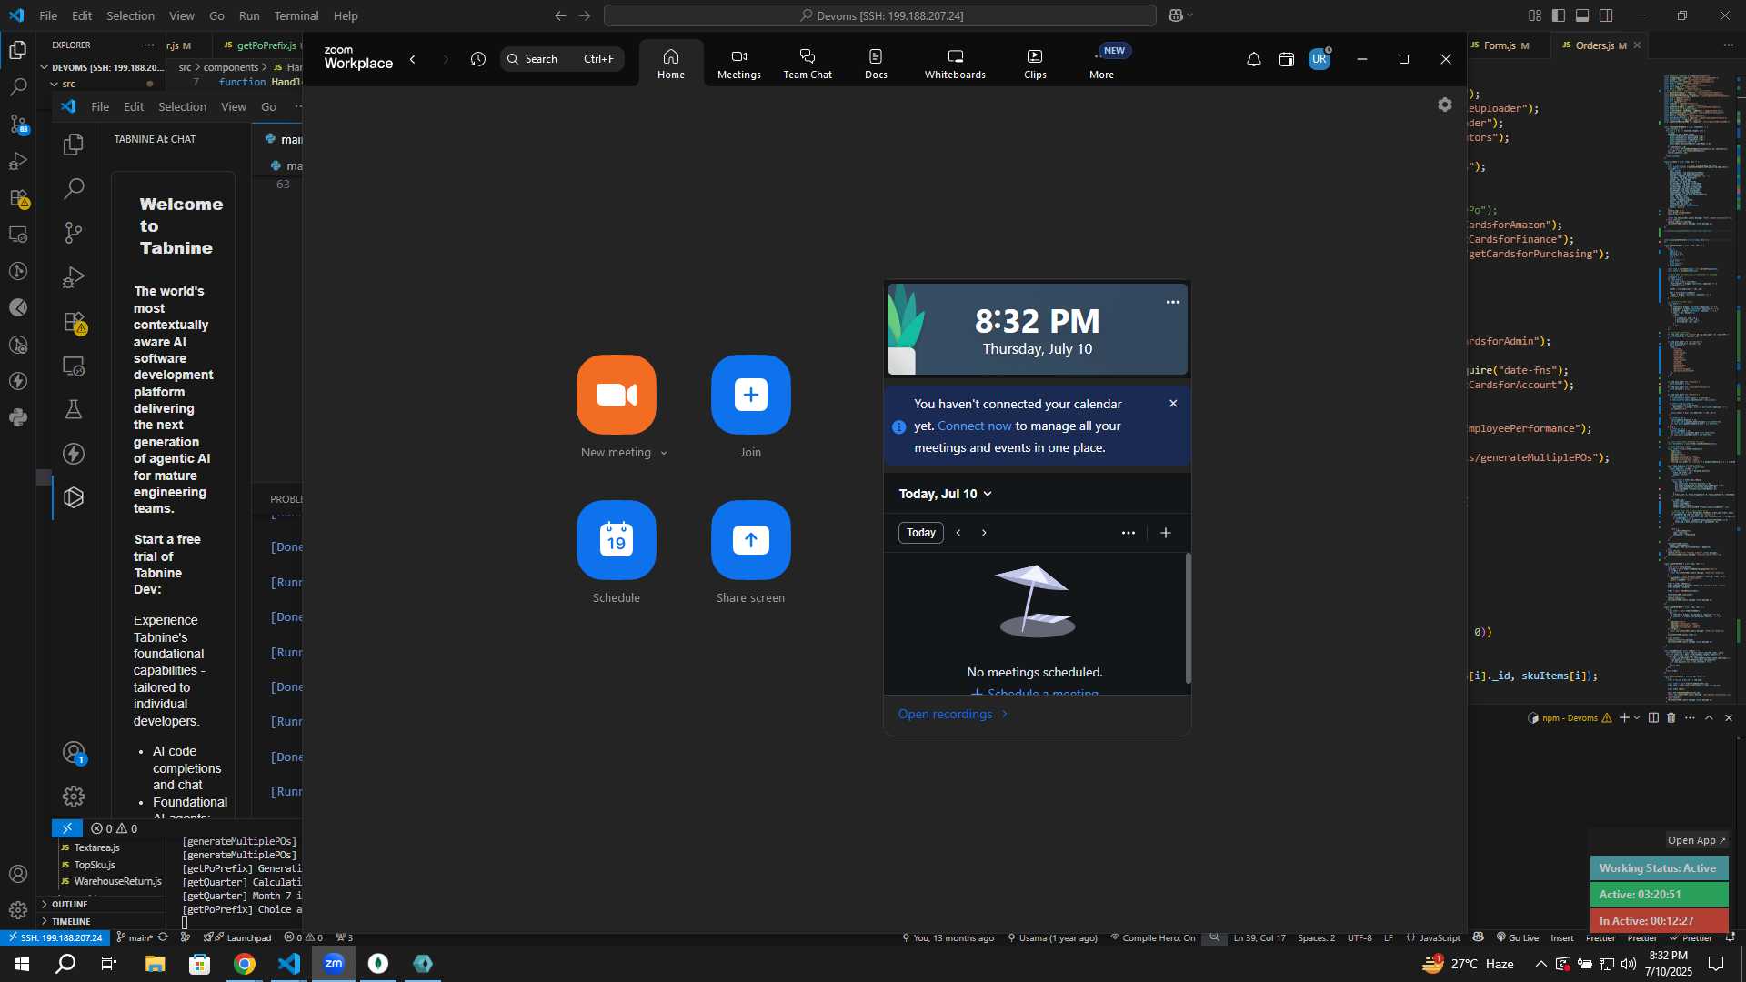Open VS Code Manage gear at bottom left
This screenshot has height=982, width=1746.
tap(17, 910)
